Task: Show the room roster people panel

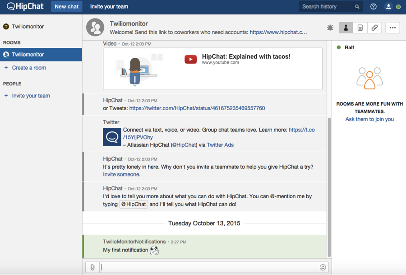Action: point(346,28)
